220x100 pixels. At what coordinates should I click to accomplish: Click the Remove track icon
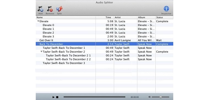50,9
